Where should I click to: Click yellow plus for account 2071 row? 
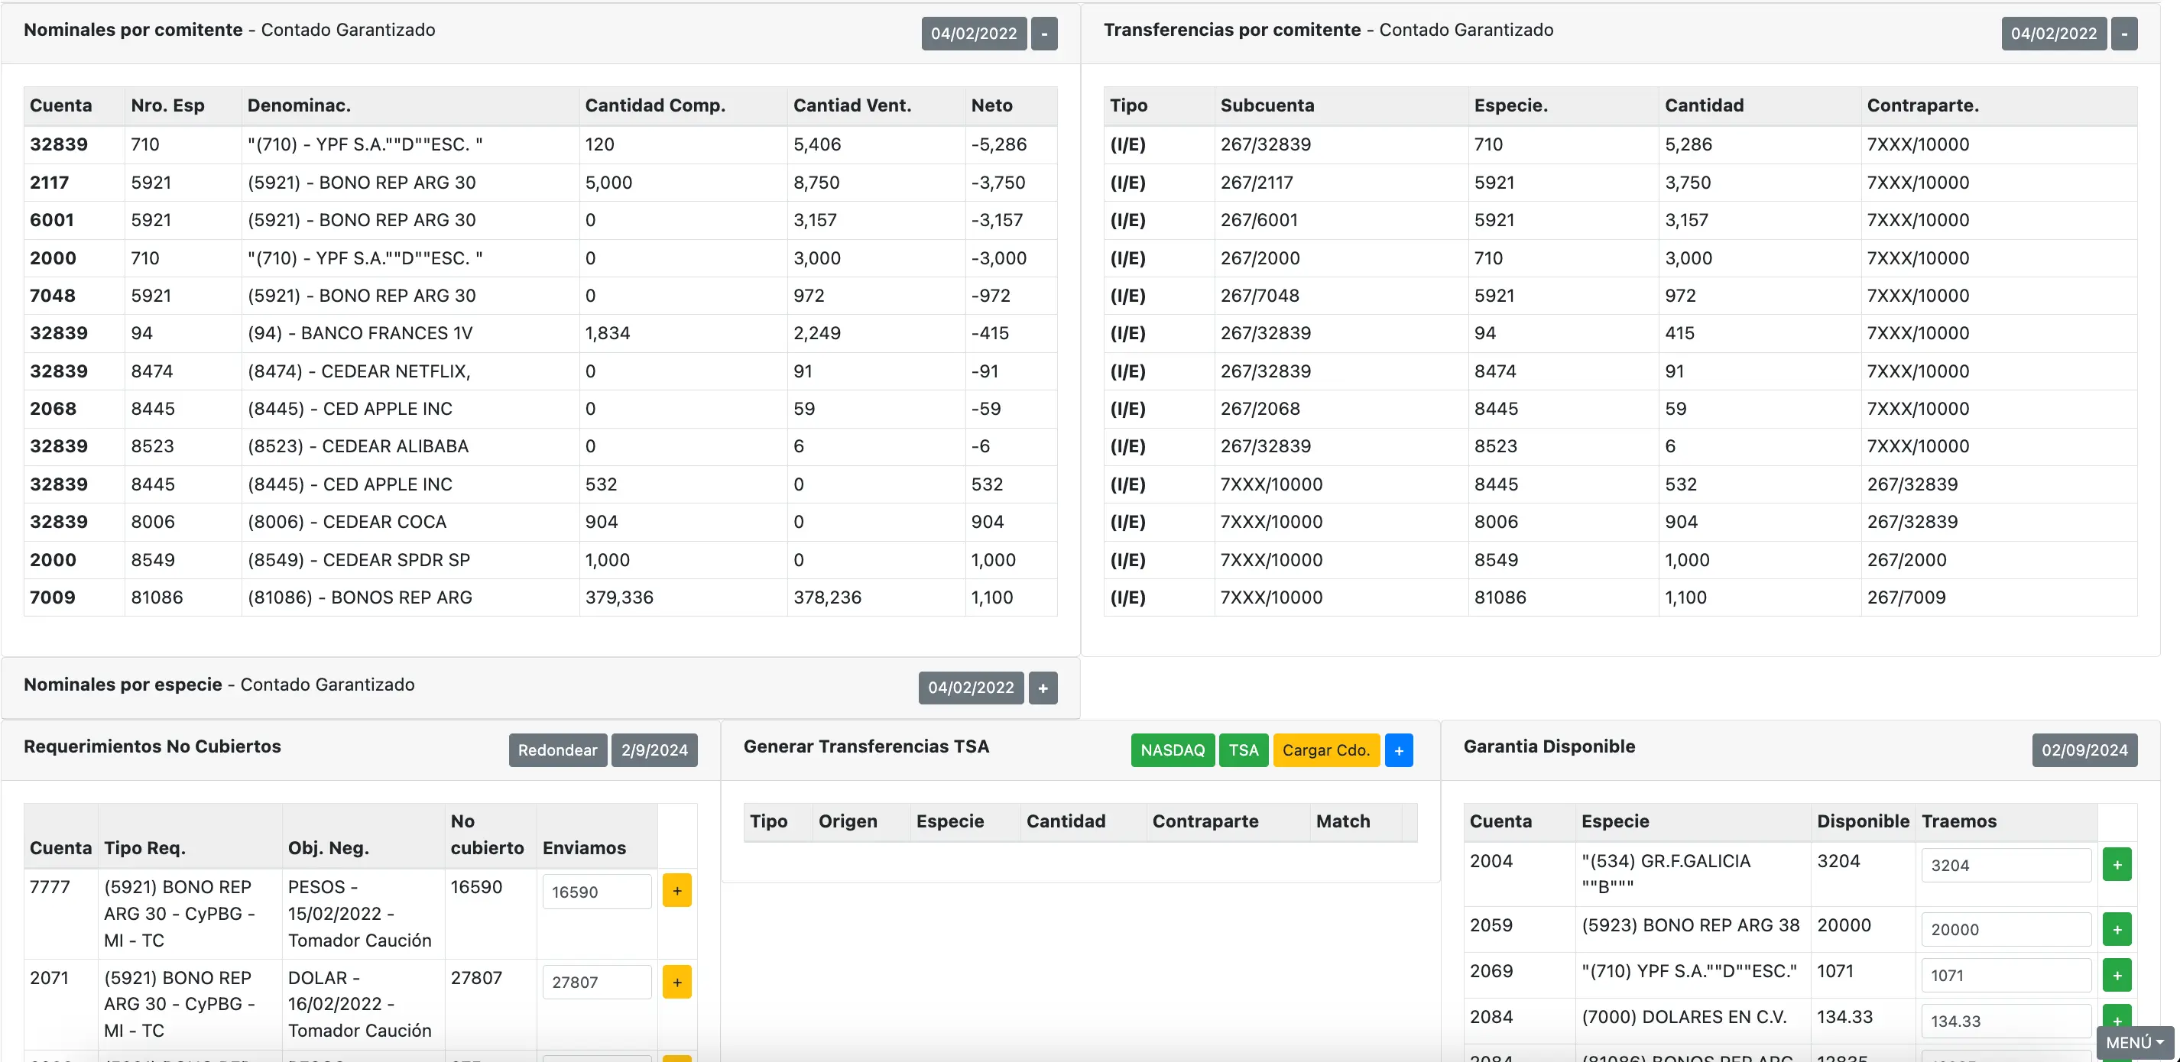coord(676,982)
